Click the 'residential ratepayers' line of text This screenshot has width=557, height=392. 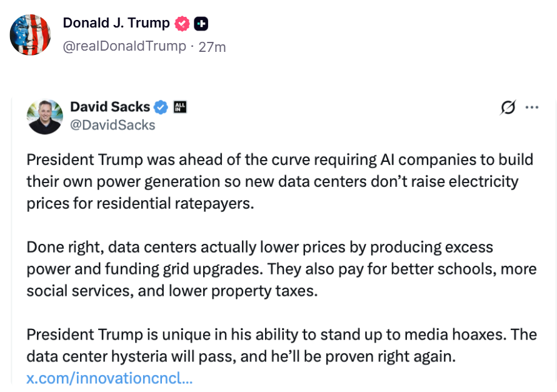coord(140,204)
